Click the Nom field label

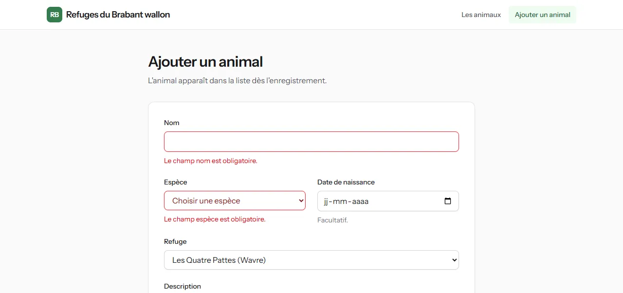pos(172,123)
